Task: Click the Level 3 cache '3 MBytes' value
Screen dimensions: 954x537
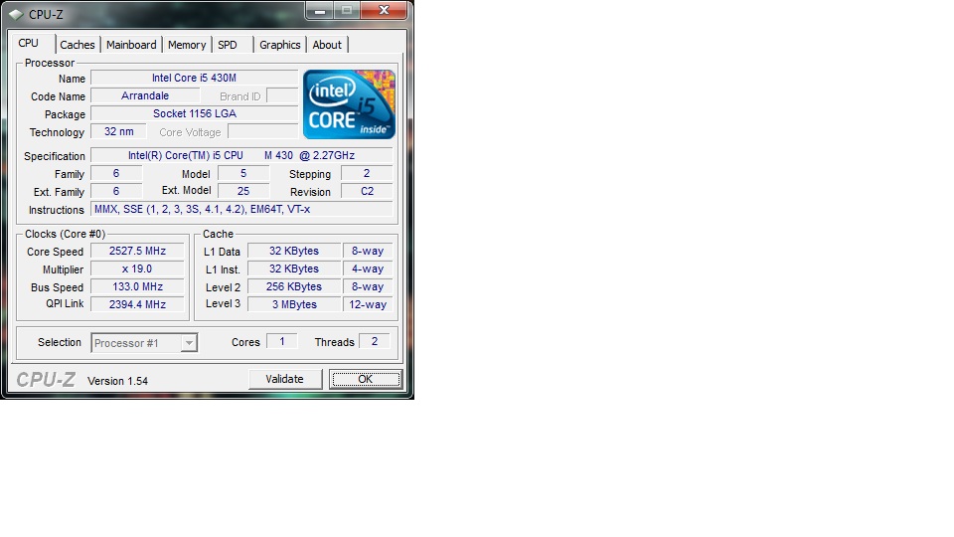Action: (294, 304)
